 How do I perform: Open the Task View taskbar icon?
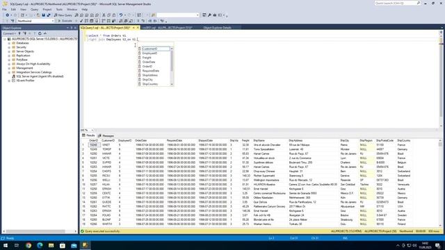pos(17,245)
